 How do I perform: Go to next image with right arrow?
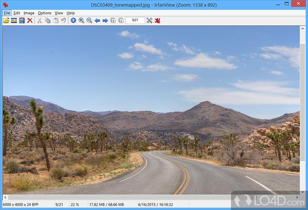105,20
